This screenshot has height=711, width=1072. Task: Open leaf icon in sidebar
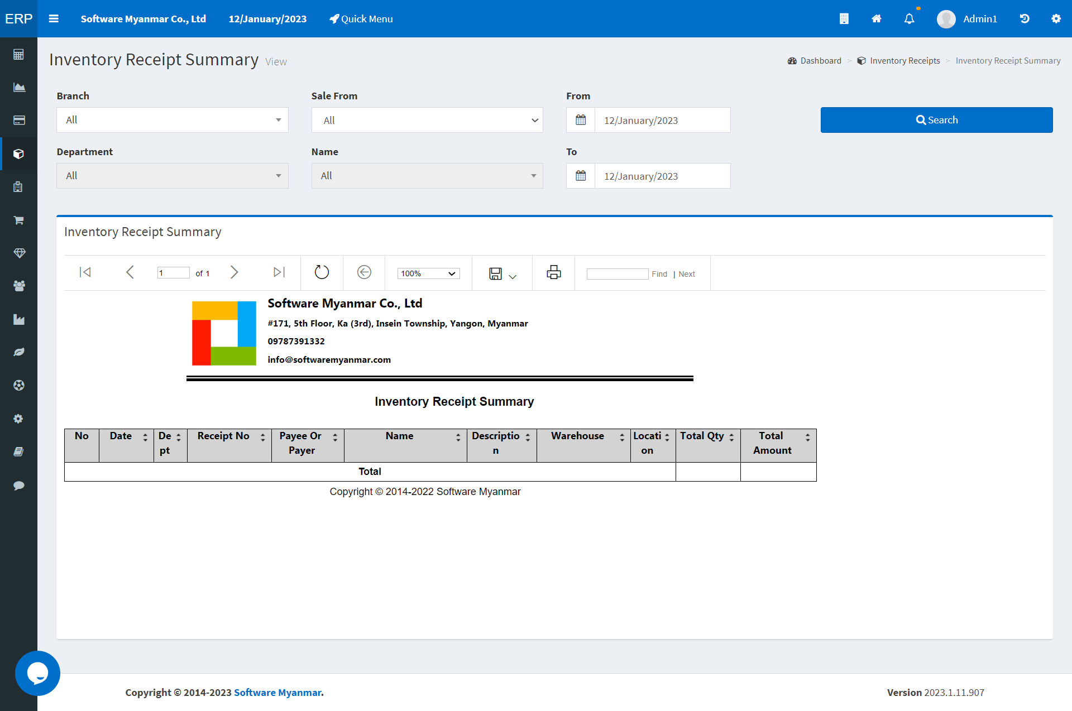point(18,352)
